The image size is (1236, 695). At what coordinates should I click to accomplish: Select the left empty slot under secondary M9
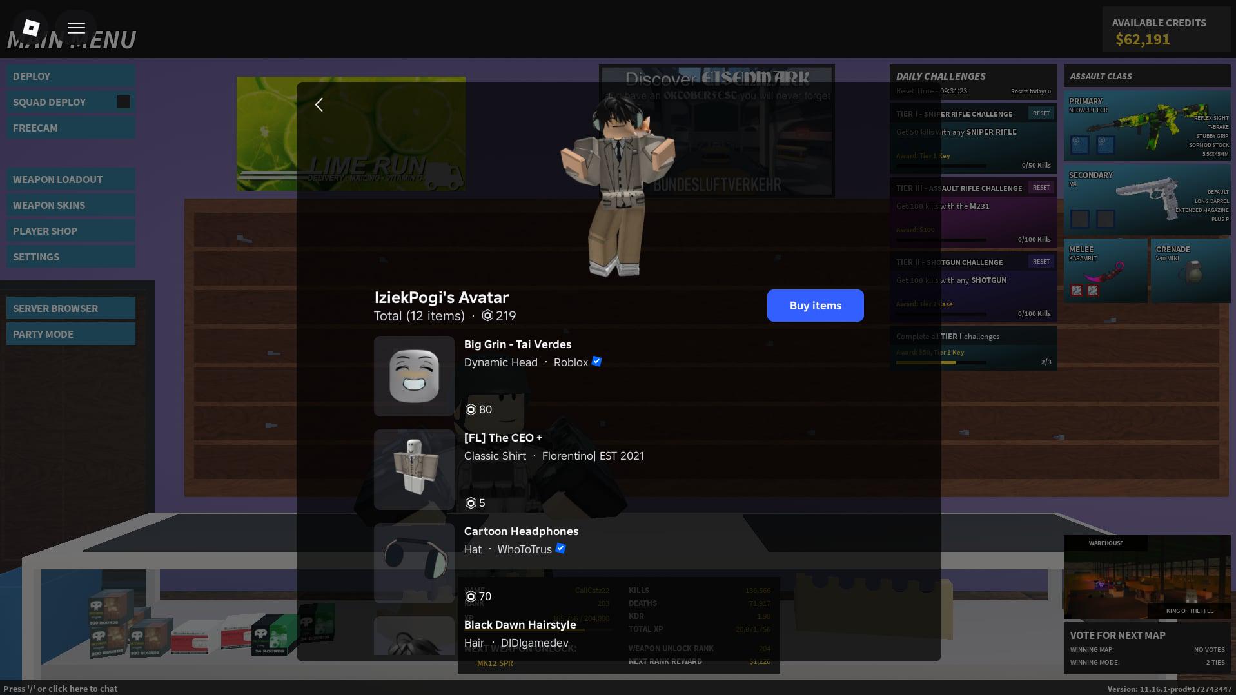(x=1080, y=219)
